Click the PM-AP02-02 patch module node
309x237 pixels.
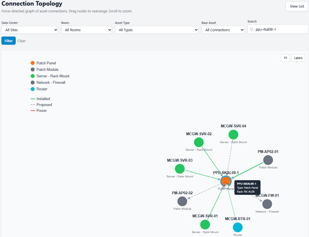point(182,201)
